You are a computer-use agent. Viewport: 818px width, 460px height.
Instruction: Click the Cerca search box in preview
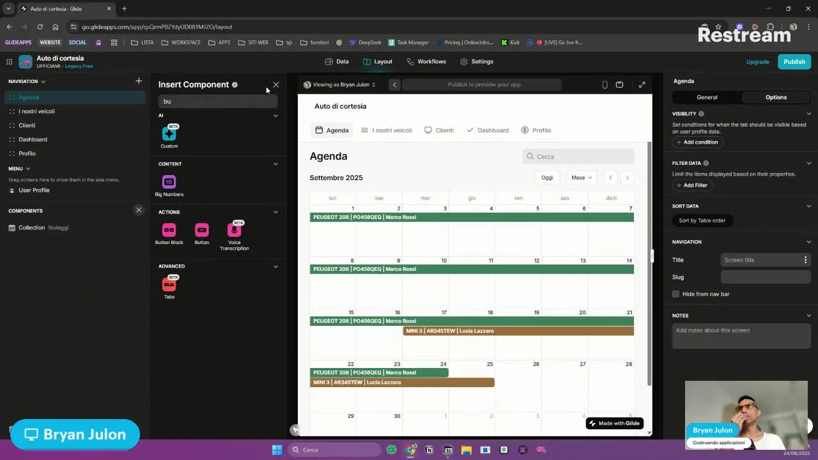pyautogui.click(x=578, y=157)
